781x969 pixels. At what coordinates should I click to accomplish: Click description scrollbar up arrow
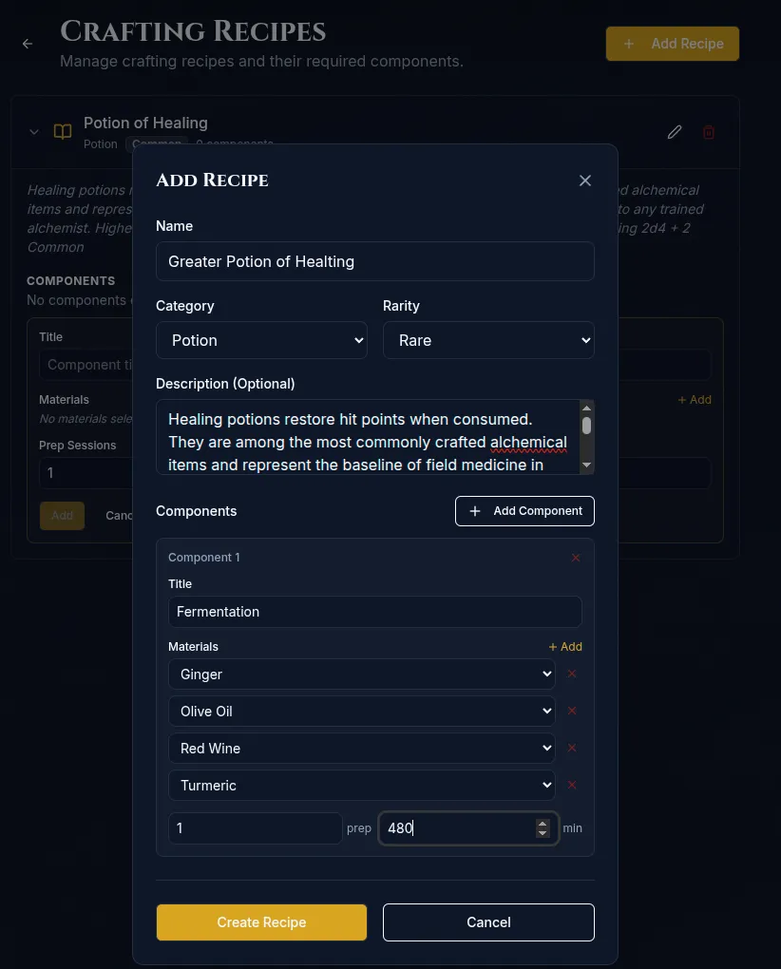tap(587, 408)
